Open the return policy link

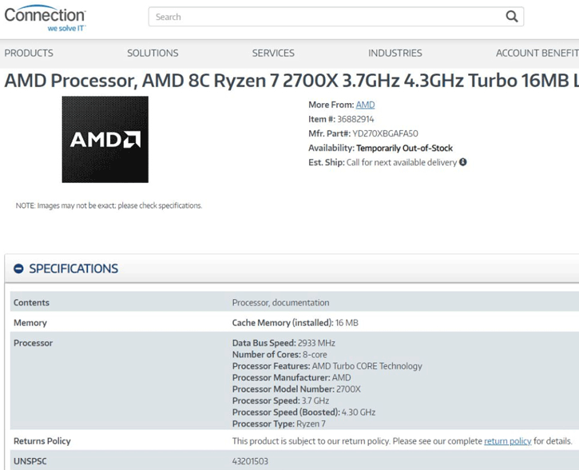tap(507, 441)
